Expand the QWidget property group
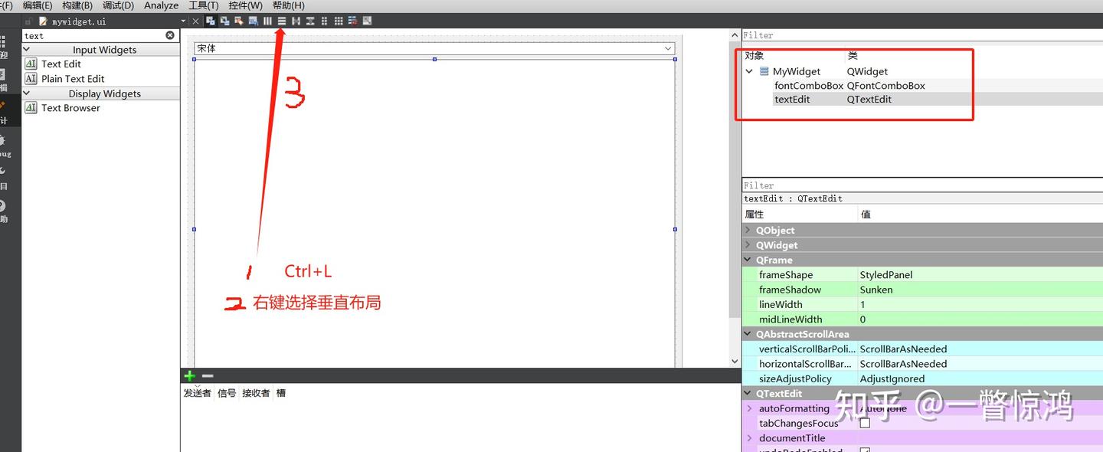 [748, 245]
